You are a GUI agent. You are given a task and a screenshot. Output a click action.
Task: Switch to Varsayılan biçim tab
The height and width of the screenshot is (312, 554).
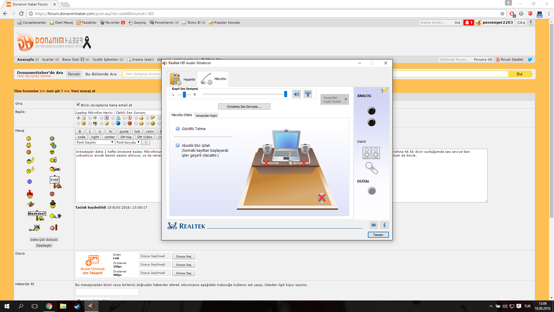206,116
